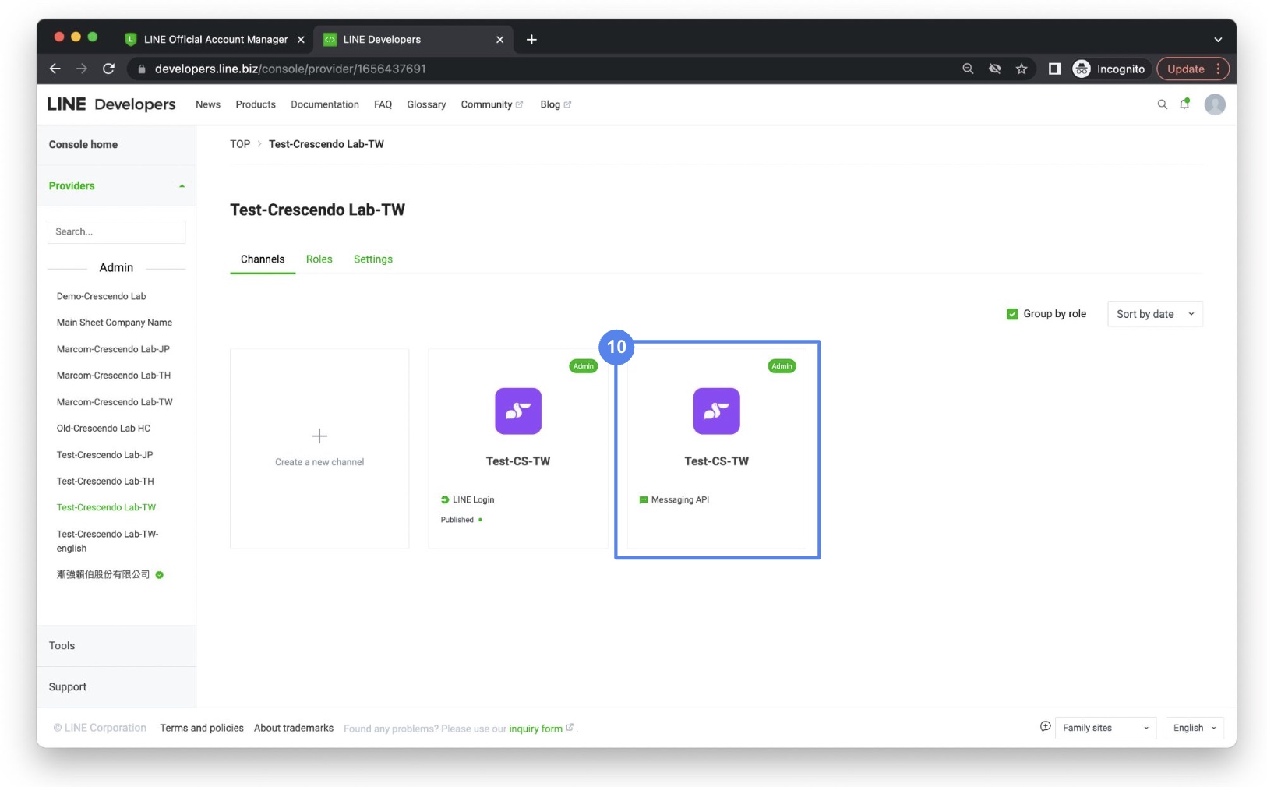Toggle the password reveal icon in address bar
The width and height of the screenshot is (1267, 787).
pyautogui.click(x=995, y=69)
